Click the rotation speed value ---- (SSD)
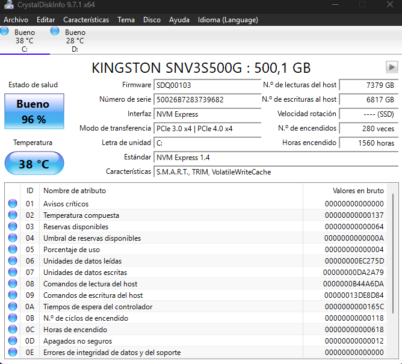The width and height of the screenshot is (402, 364). (x=369, y=114)
